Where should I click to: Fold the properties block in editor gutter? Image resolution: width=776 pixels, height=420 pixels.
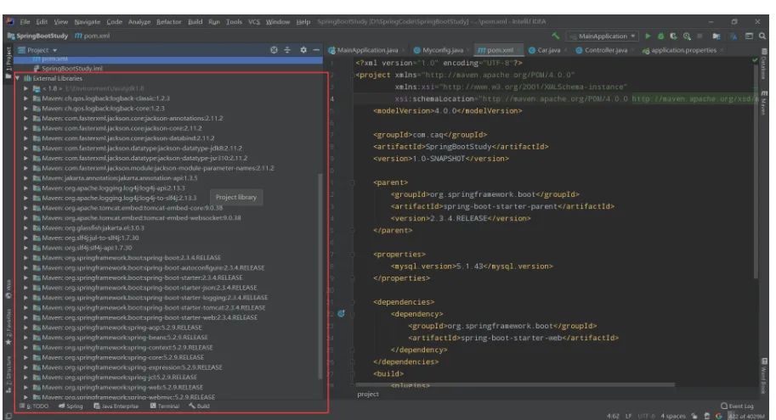click(x=353, y=255)
